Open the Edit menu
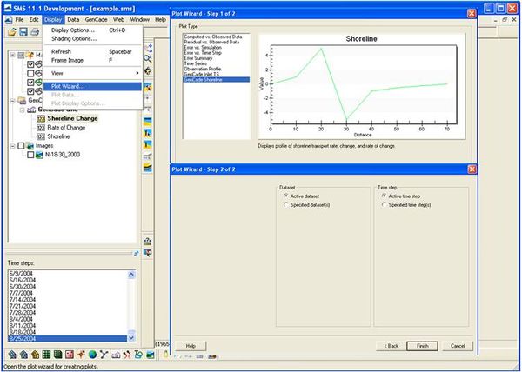Viewport: 522px width, 372px height. click(34, 20)
